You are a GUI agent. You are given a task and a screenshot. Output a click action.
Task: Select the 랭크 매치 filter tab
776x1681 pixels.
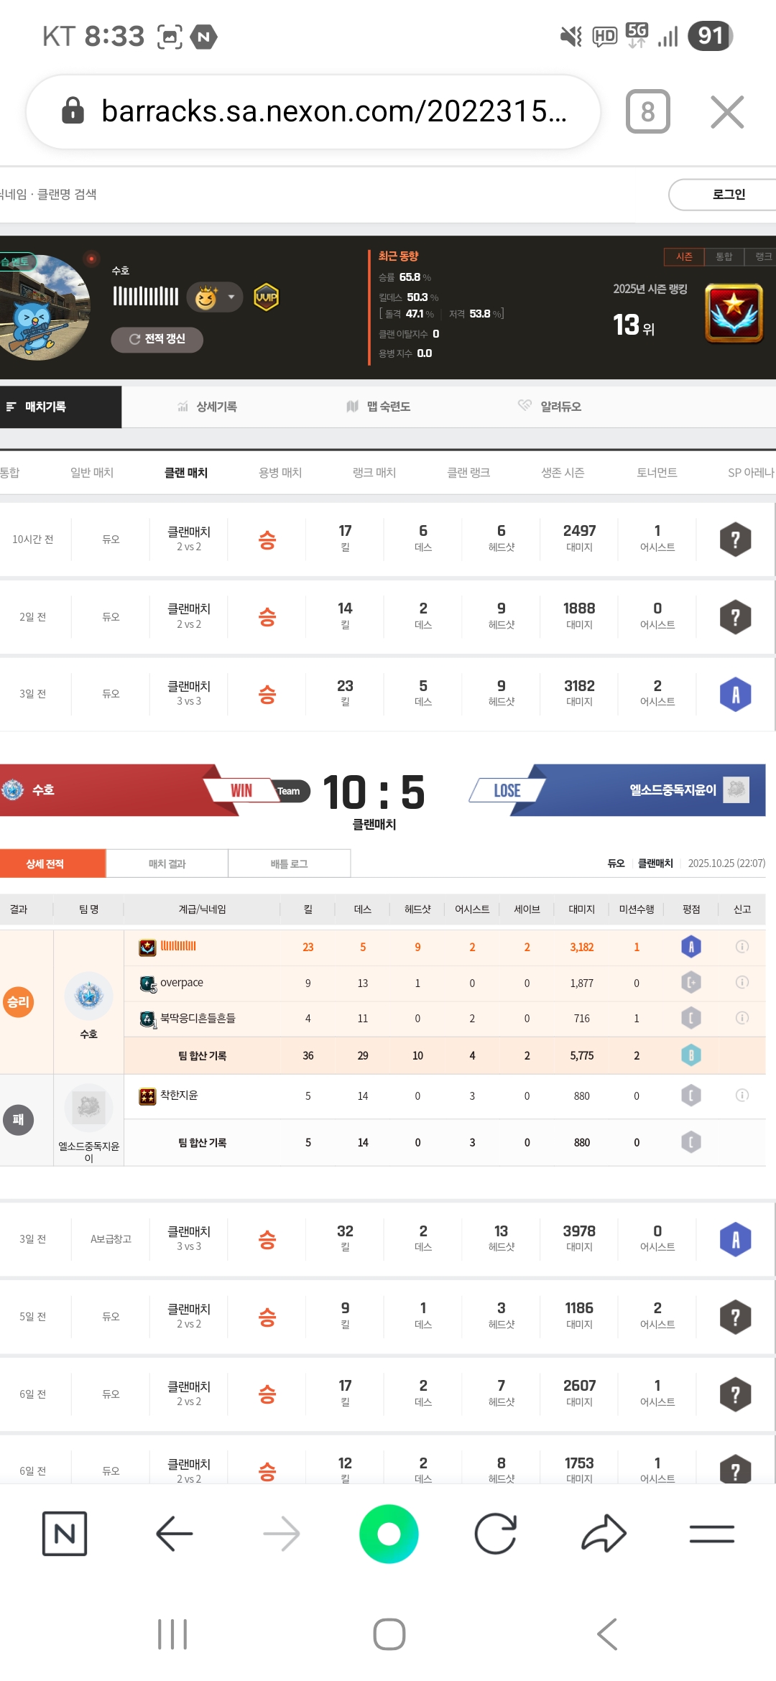pyautogui.click(x=374, y=473)
